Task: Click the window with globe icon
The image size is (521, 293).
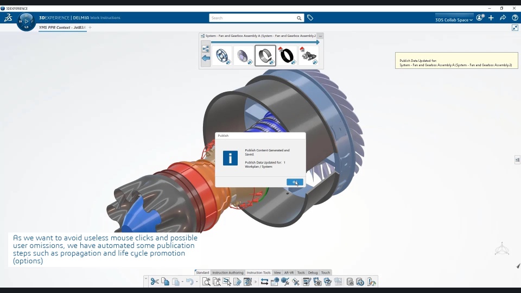Action: pos(275,282)
